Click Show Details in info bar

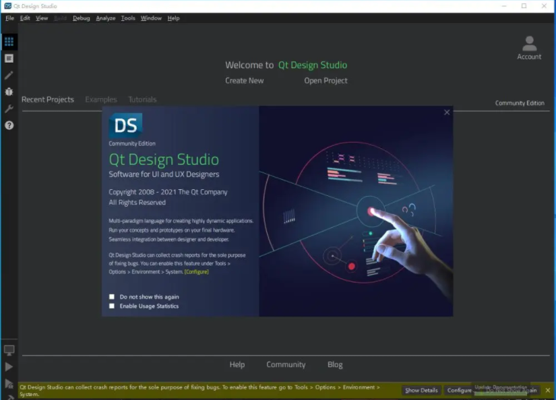click(421, 390)
